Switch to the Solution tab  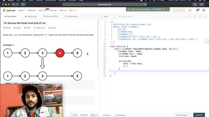(31, 16)
